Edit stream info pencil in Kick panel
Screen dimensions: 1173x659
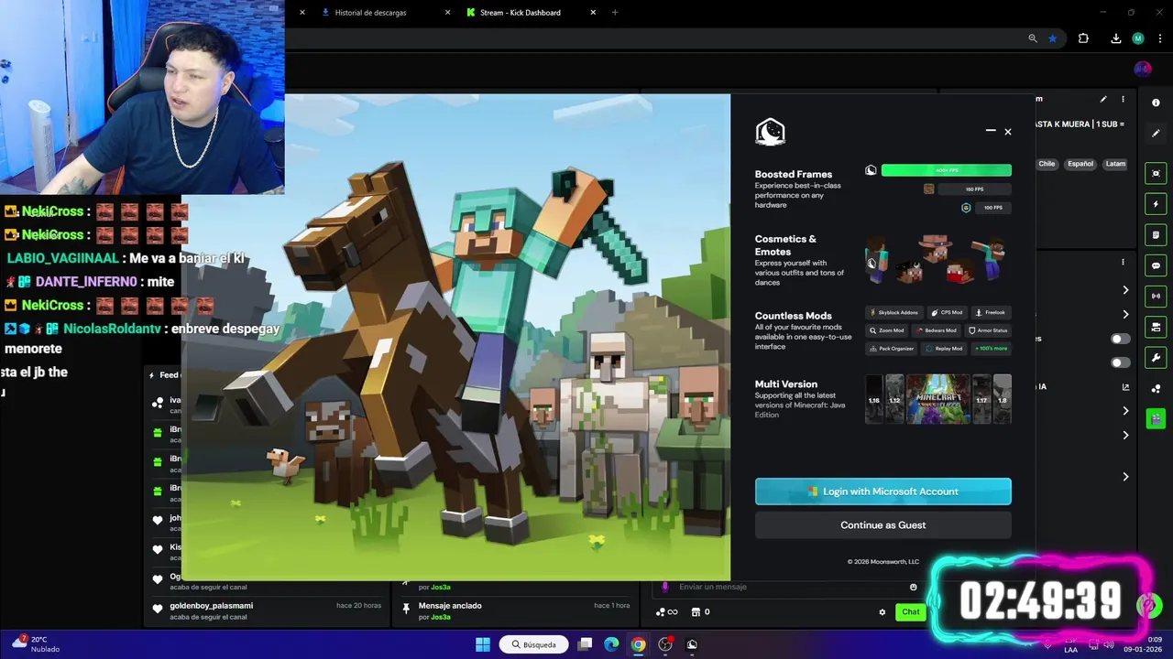pyautogui.click(x=1103, y=99)
